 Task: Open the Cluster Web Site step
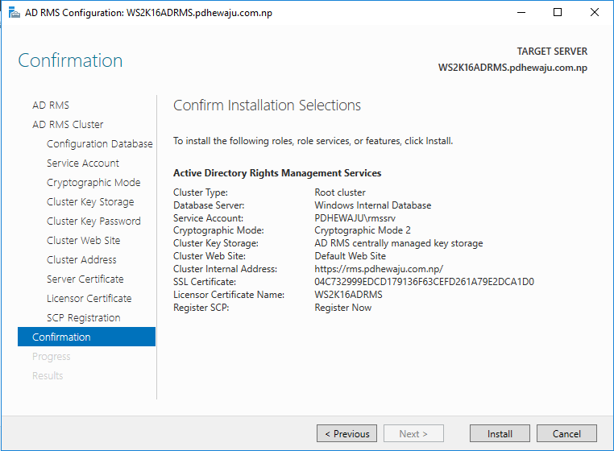(x=84, y=240)
